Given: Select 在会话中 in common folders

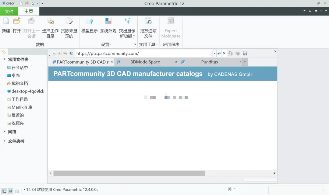Looking at the screenshot, I should pyautogui.click(x=18, y=68).
